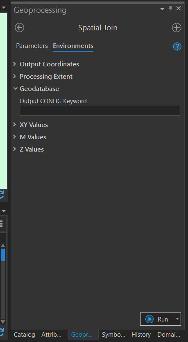
Task: Select the Environments tab
Action: pos(73,46)
